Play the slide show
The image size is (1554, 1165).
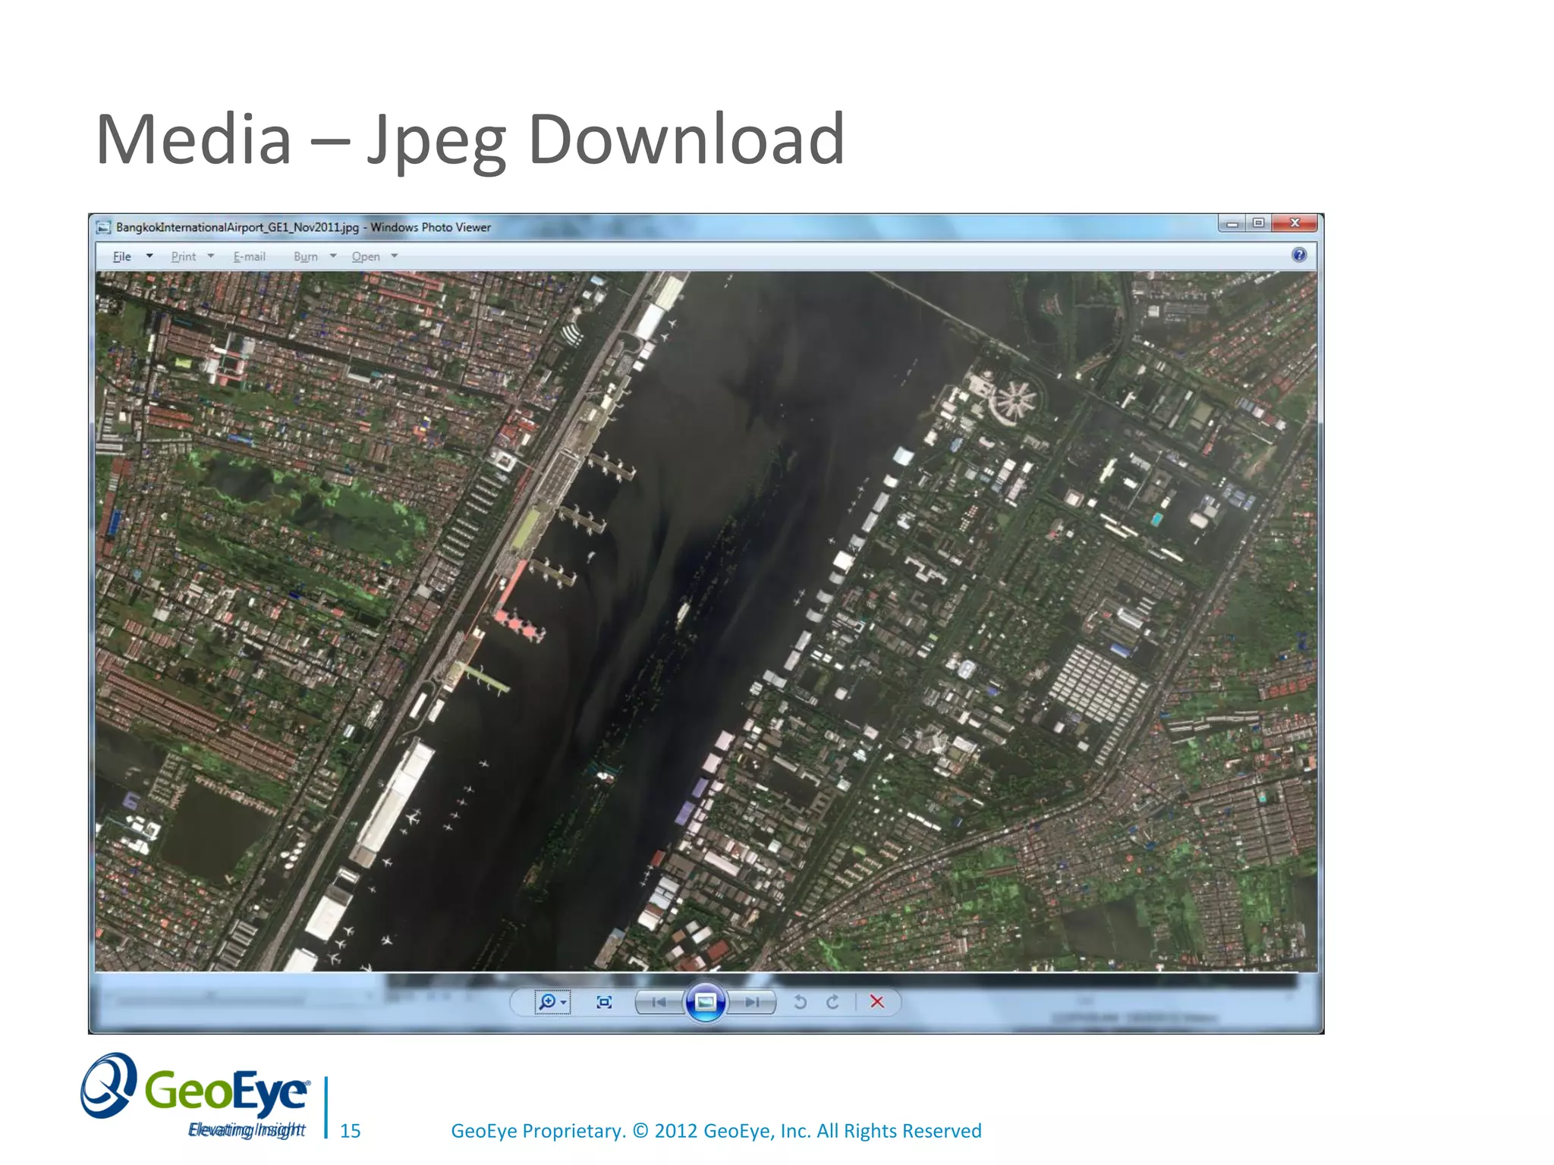[706, 1002]
